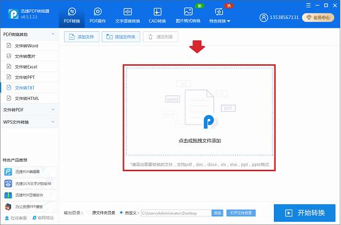
Task: Click the file icon beside 文件转Excel
Action: tap(9, 66)
